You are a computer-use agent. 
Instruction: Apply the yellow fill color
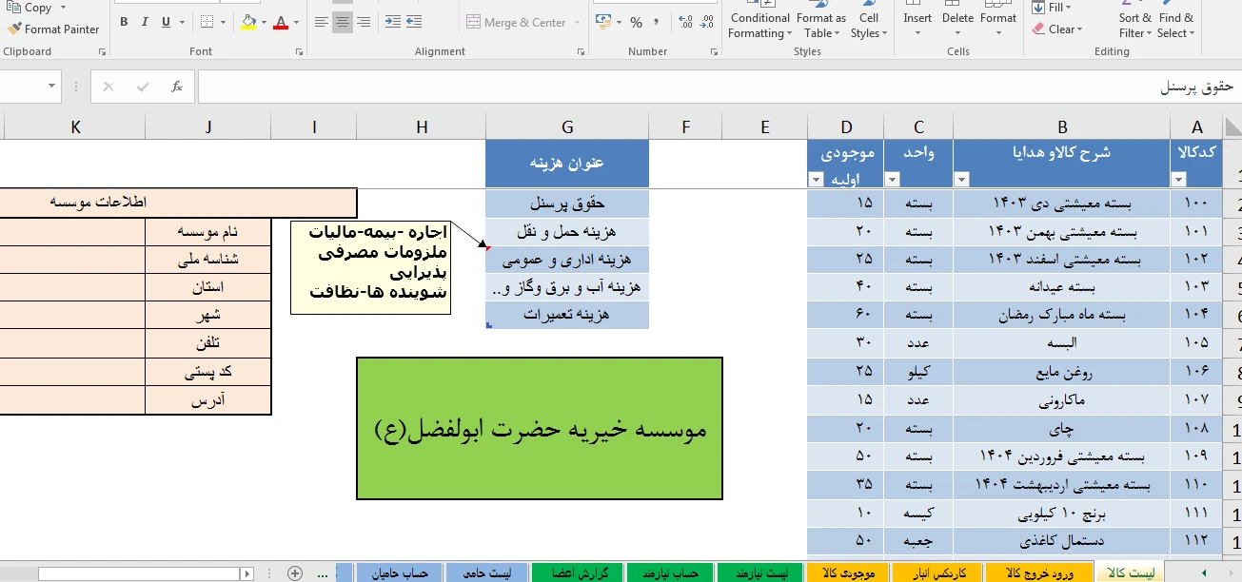tap(248, 22)
